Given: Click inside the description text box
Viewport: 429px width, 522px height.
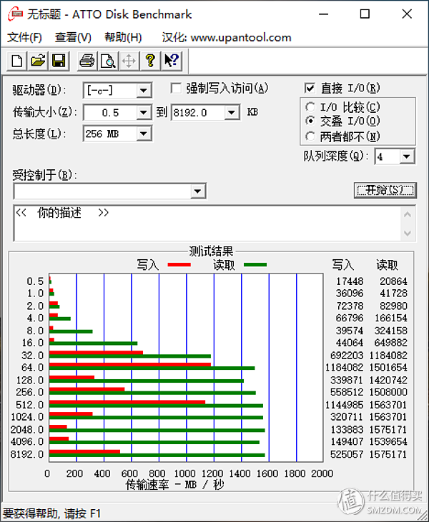Looking at the screenshot, I should coord(207,224).
